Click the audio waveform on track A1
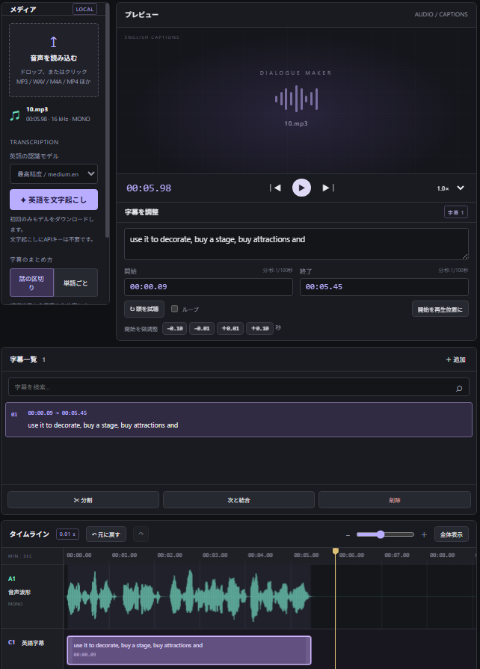This screenshot has width=480, height=669. coord(189,596)
